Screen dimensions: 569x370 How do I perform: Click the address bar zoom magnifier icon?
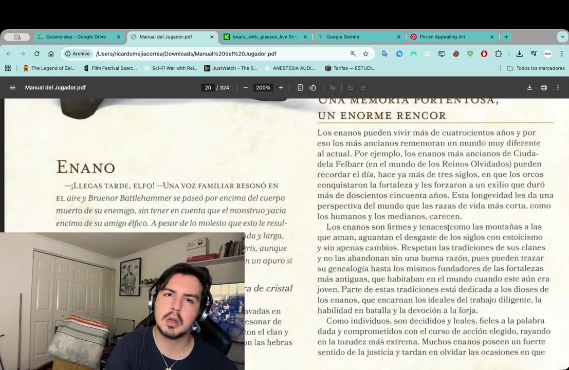353,53
